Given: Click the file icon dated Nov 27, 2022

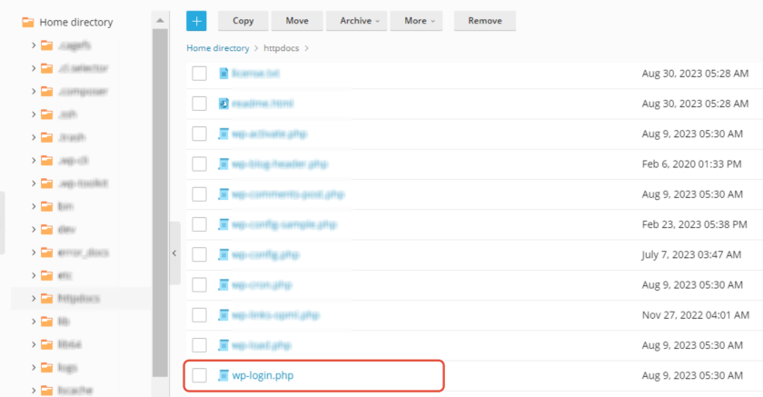Looking at the screenshot, I should click(x=223, y=315).
